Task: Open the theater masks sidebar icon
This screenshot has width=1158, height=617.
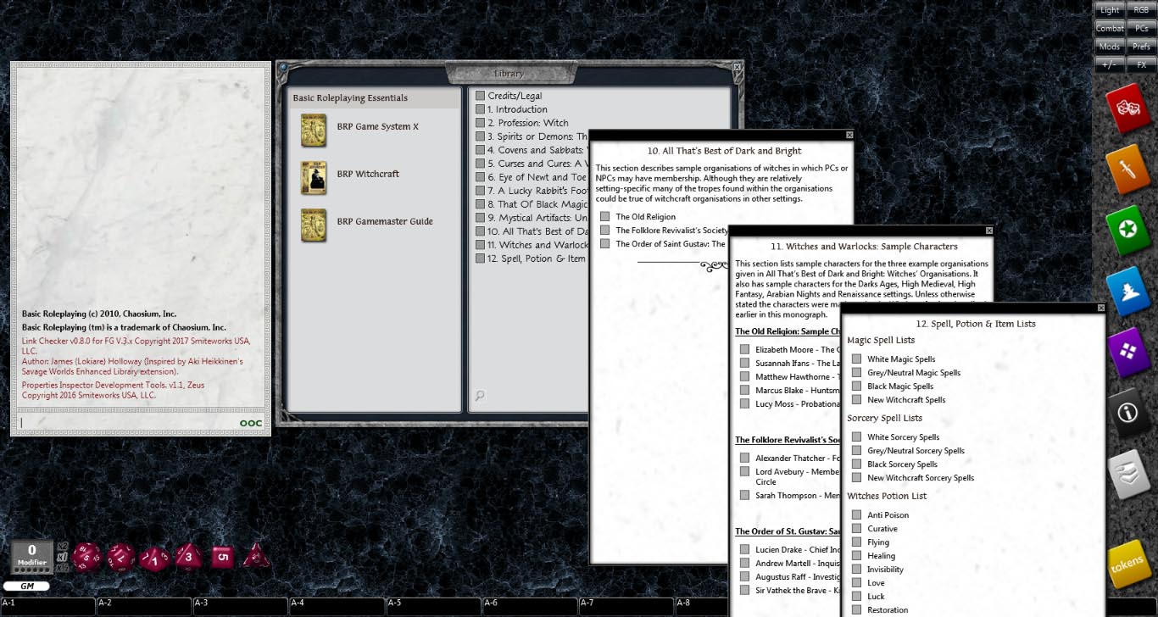Action: coord(1127,108)
